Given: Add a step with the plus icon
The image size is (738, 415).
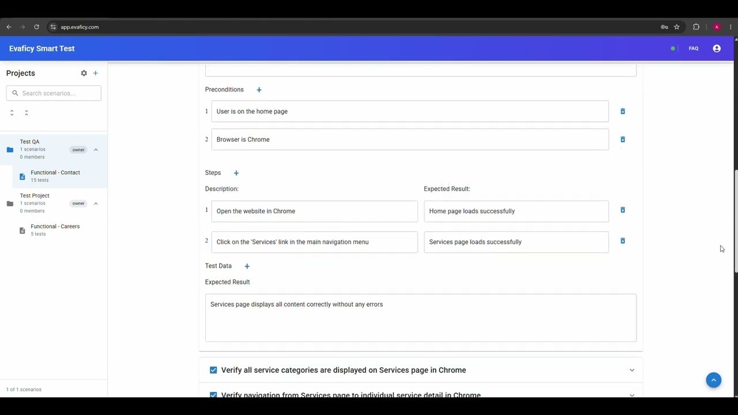Looking at the screenshot, I should pyautogui.click(x=236, y=173).
